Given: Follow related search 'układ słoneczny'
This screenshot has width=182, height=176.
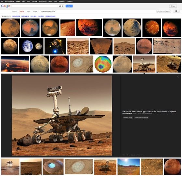Looking at the screenshot, I should click(x=50, y=16).
